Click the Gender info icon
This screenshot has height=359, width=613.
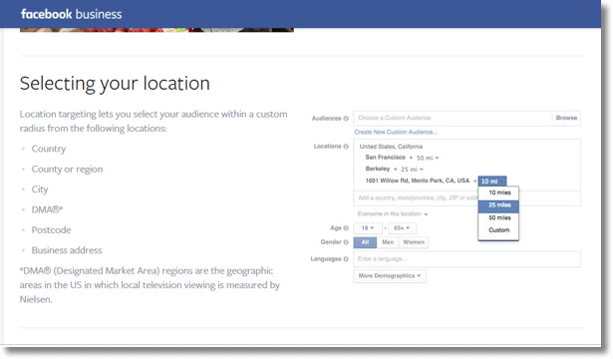click(346, 242)
